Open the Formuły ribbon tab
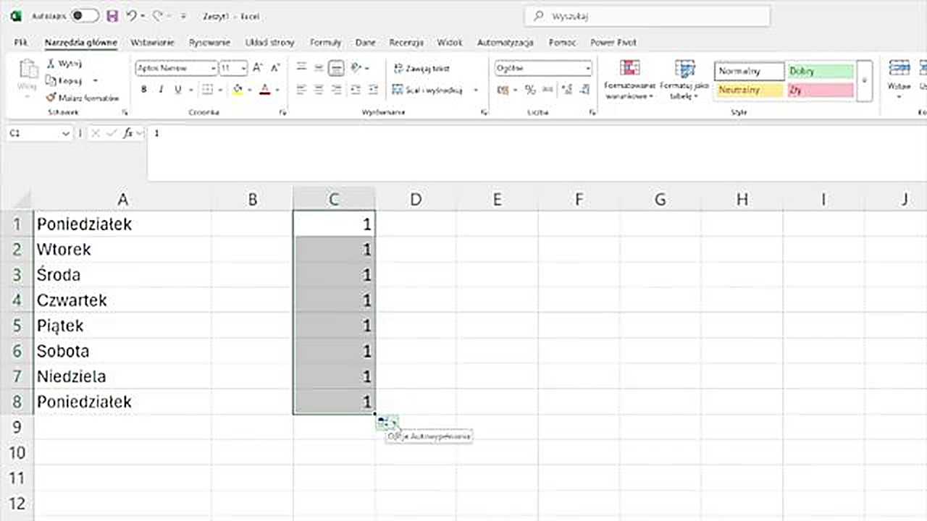The height and width of the screenshot is (521, 927). [x=325, y=43]
